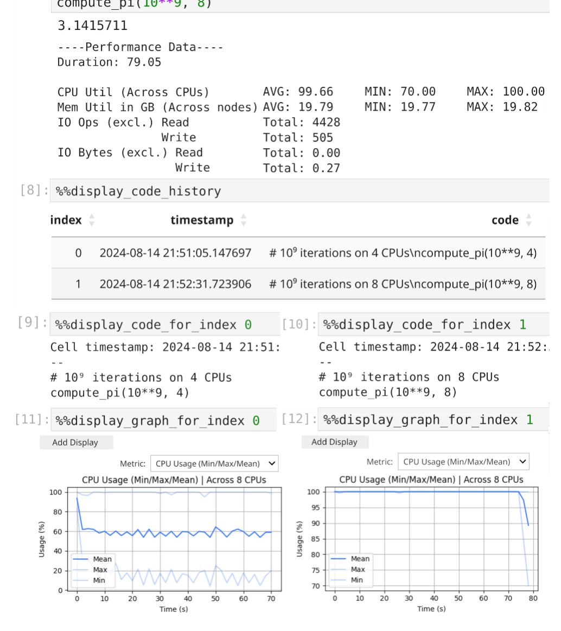Click Add Display button under cell 11
This screenshot has width=561, height=631.
click(76, 442)
